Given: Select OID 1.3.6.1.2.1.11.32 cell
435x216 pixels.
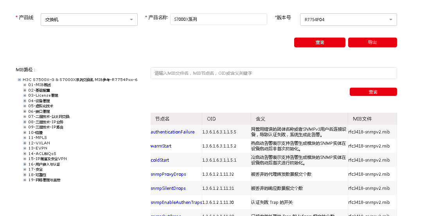Looking at the screenshot, I should click(218, 175).
